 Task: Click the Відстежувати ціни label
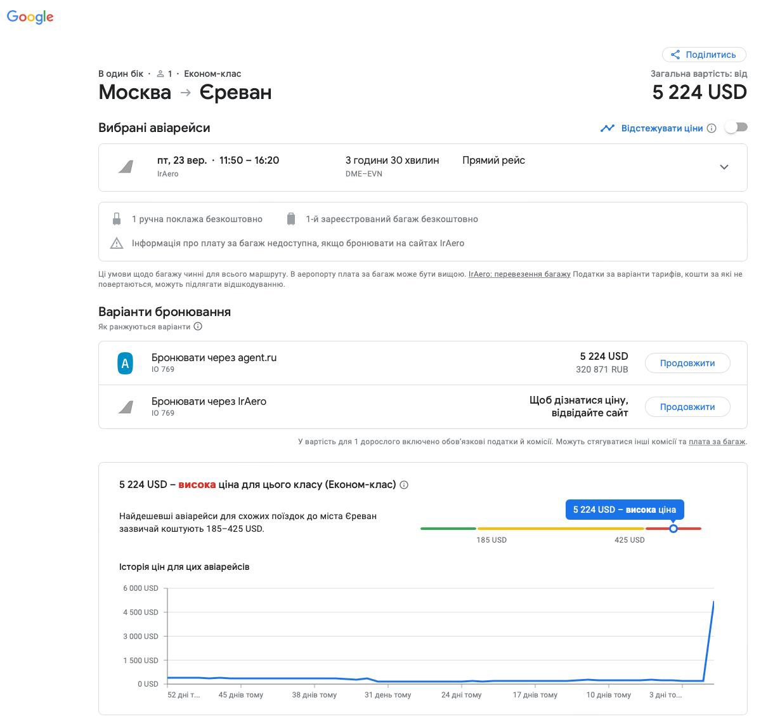tap(662, 128)
